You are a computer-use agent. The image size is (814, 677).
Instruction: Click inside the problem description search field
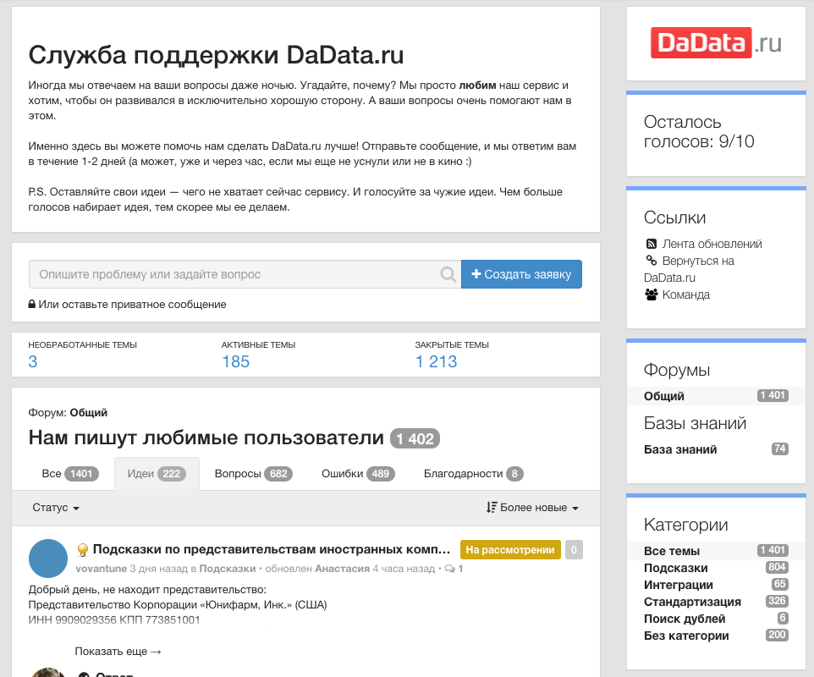212,274
